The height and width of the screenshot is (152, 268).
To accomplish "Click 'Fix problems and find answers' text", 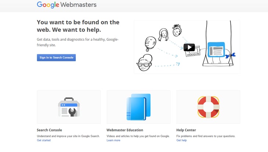I will tap(206, 136).
